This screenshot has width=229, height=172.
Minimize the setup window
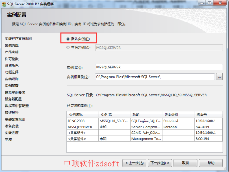click(202, 3)
